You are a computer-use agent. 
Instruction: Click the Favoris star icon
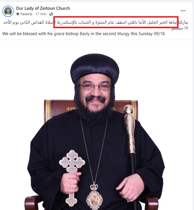point(18,14)
